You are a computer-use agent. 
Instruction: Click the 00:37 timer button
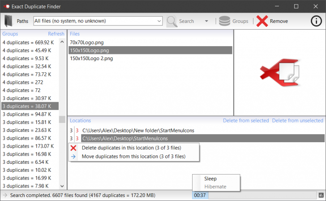pos(200,195)
